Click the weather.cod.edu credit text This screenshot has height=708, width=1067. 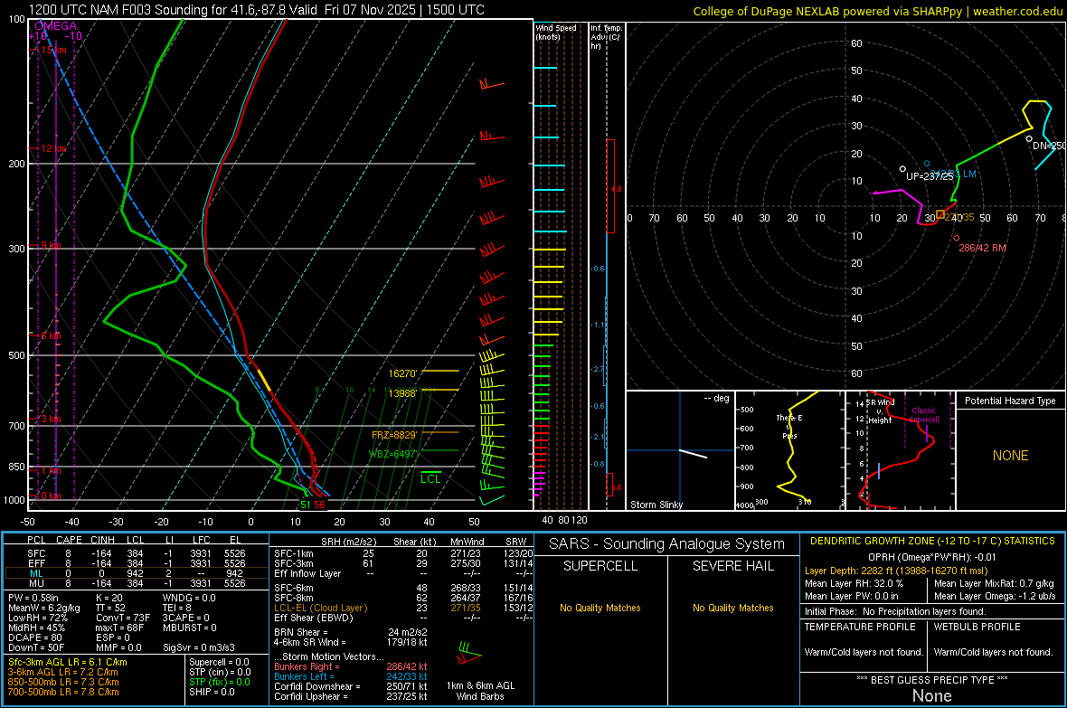pos(1017,11)
